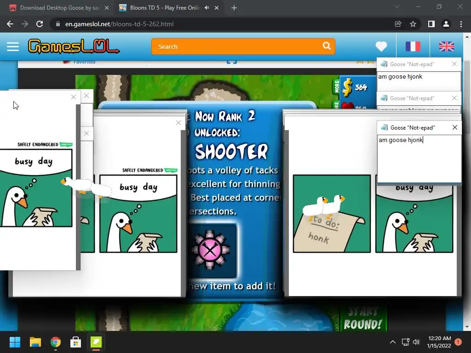Click the page scrollbar down arrow
471x353 pixels.
pyautogui.click(x=467, y=327)
